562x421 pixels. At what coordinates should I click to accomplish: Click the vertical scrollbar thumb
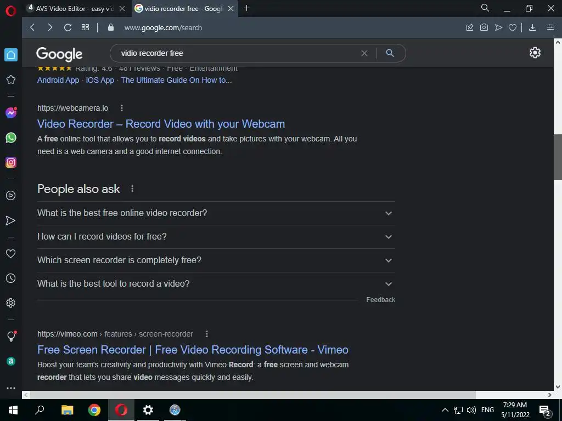tap(558, 157)
